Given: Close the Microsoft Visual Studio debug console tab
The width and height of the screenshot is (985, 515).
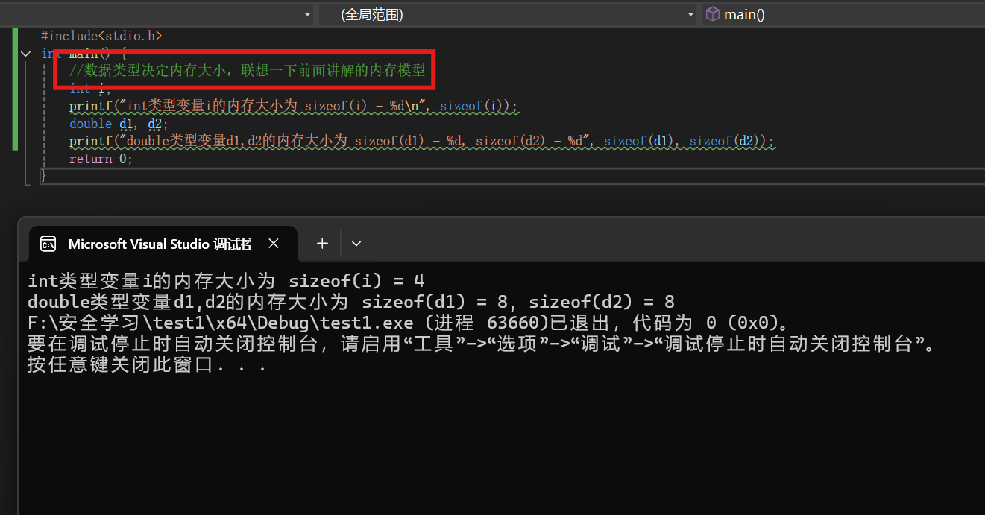Looking at the screenshot, I should pyautogui.click(x=274, y=244).
